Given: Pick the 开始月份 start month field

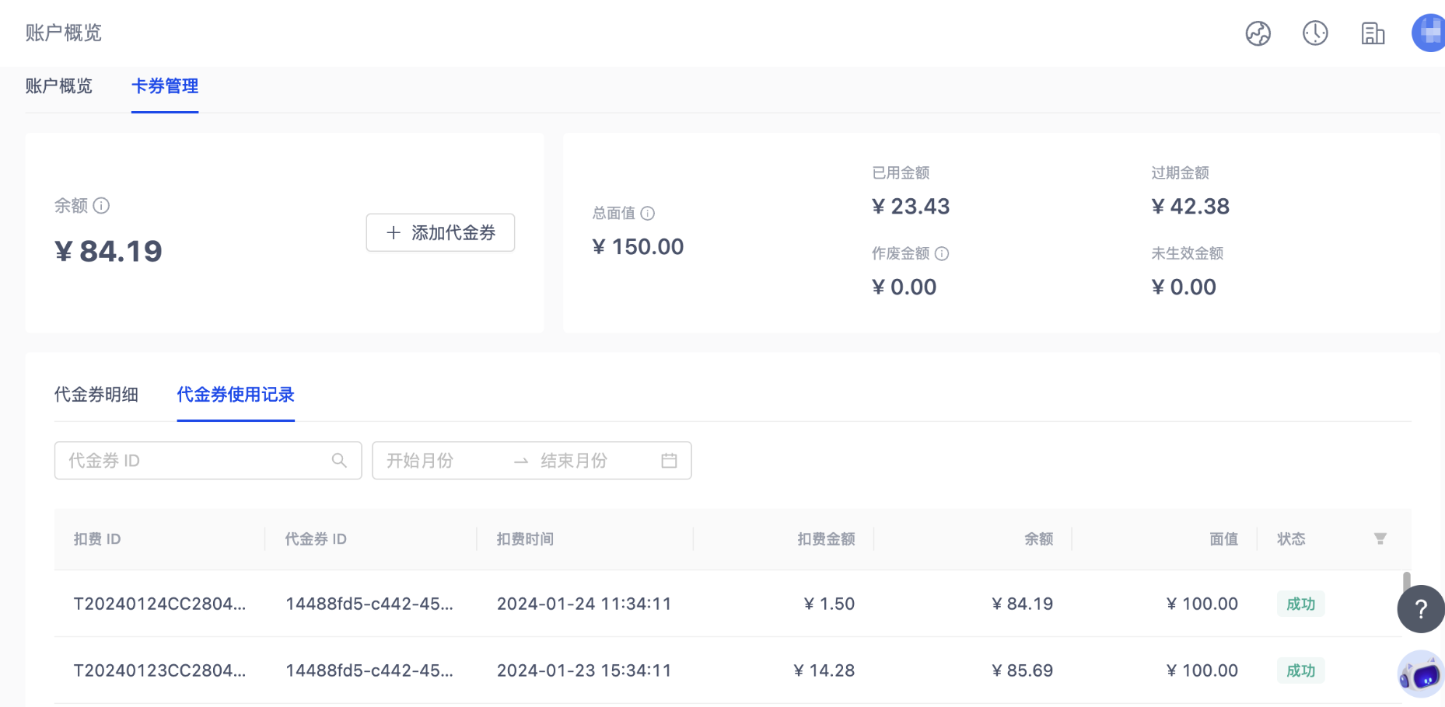Looking at the screenshot, I should [x=436, y=461].
